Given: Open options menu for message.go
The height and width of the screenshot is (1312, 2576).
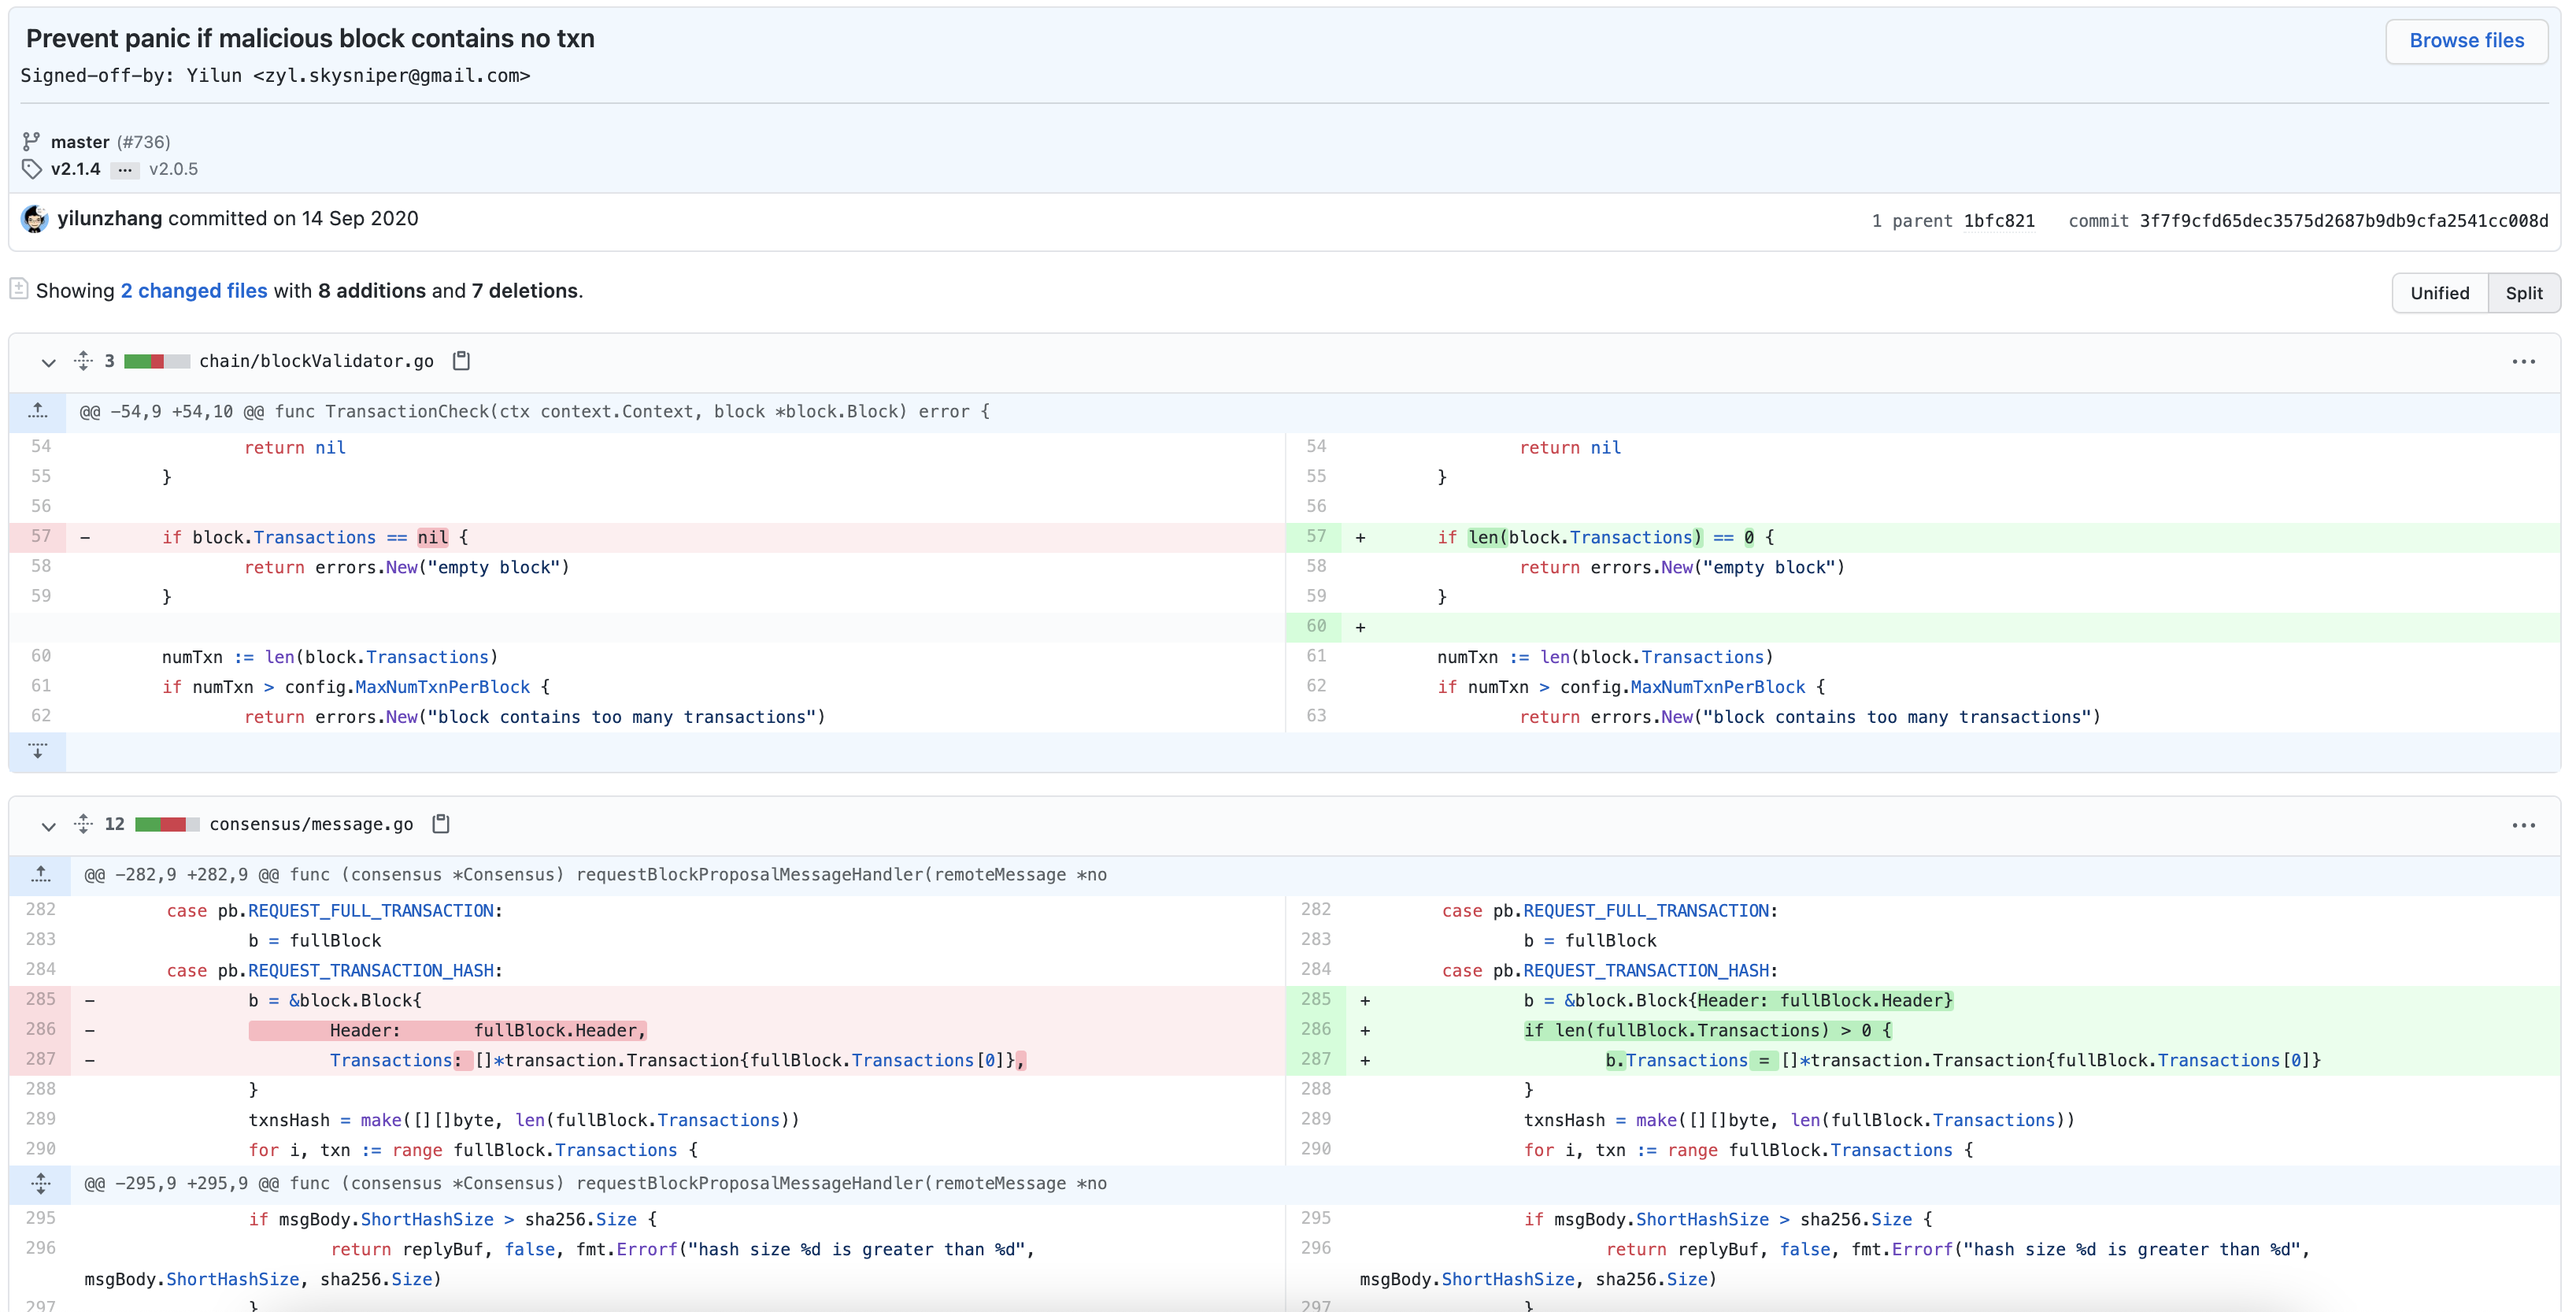Looking at the screenshot, I should click(x=2523, y=825).
